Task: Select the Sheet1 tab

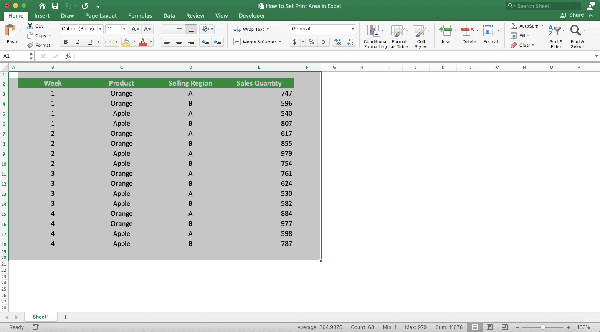Action: pyautogui.click(x=41, y=317)
